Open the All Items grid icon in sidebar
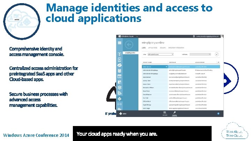The image size is (251, 141). [x=120, y=43]
